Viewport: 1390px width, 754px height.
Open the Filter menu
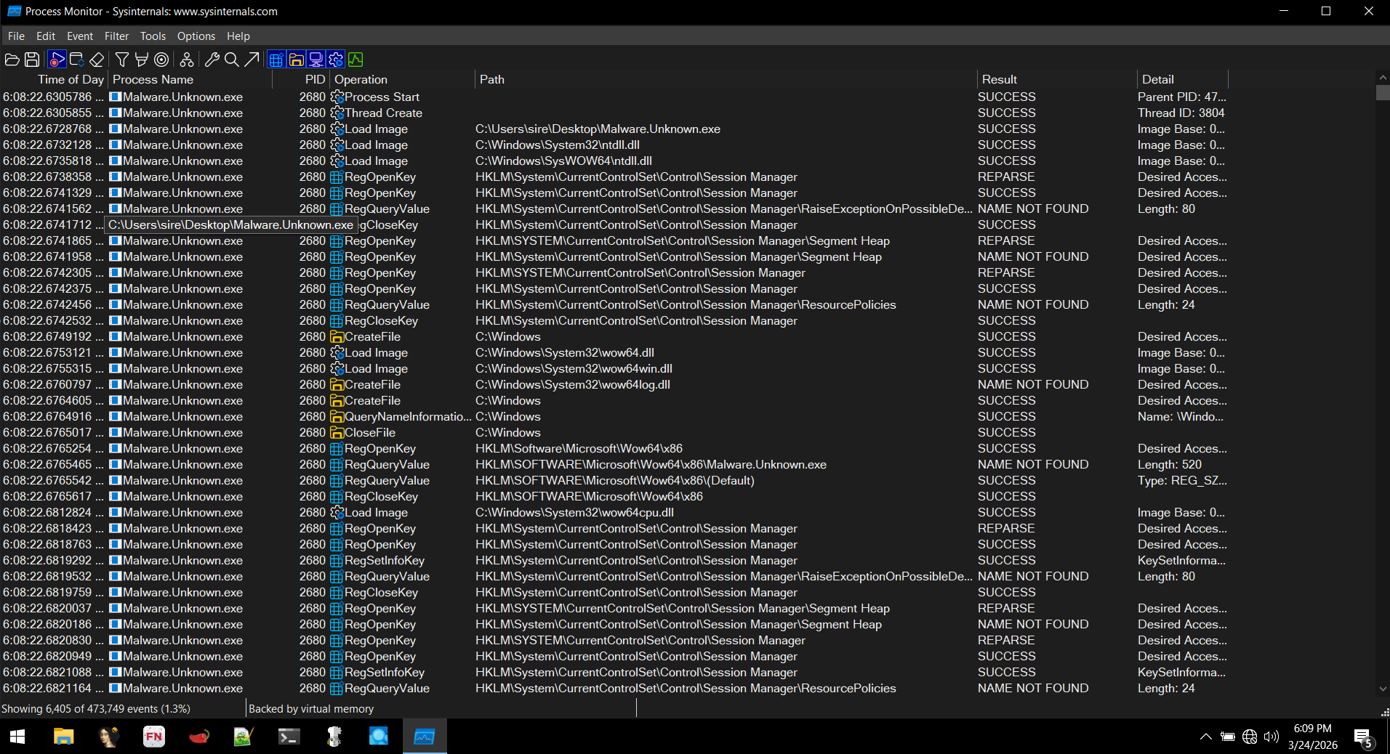point(116,36)
